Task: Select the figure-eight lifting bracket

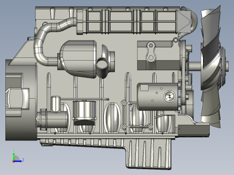Action: (x=151, y=52)
